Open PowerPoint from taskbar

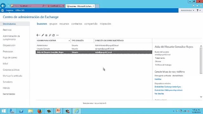pos(58,111)
